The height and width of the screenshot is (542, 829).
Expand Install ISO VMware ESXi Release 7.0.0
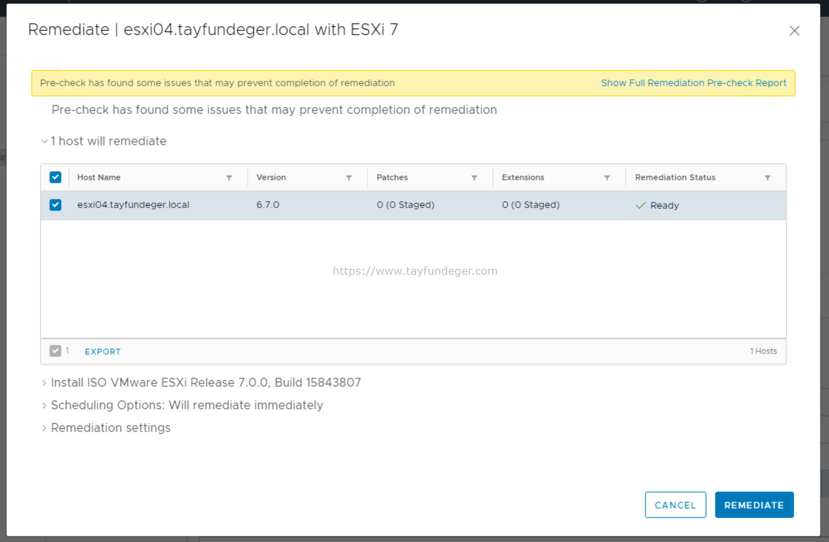coord(45,383)
